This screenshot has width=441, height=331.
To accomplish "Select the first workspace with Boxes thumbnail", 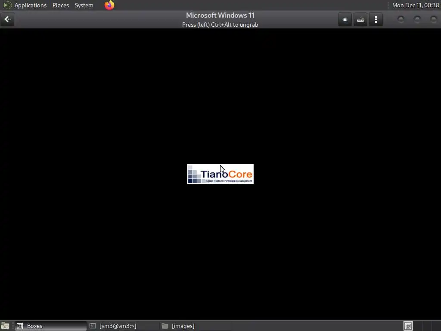I will pyautogui.click(x=408, y=326).
